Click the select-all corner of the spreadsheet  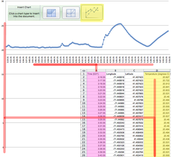[84, 70]
